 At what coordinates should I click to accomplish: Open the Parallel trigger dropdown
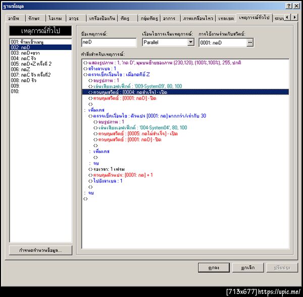coord(191,42)
